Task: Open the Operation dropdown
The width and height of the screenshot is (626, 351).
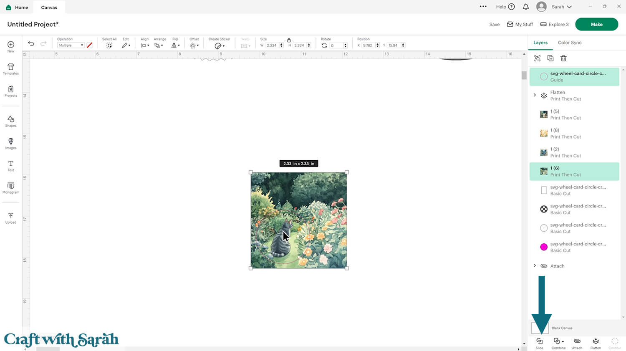Action: pyautogui.click(x=71, y=45)
